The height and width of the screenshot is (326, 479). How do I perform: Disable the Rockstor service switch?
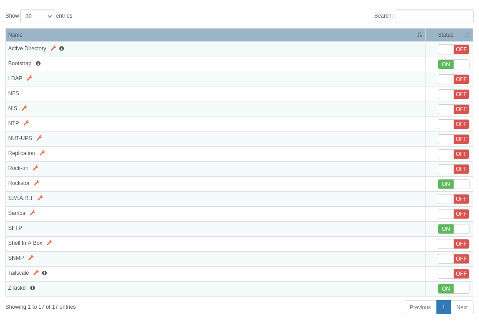pyautogui.click(x=453, y=184)
